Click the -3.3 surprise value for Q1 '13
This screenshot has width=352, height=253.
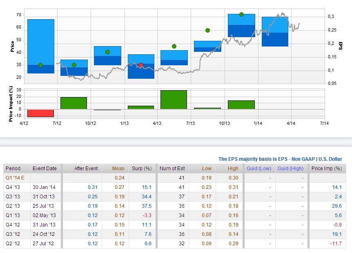[x=147, y=215]
